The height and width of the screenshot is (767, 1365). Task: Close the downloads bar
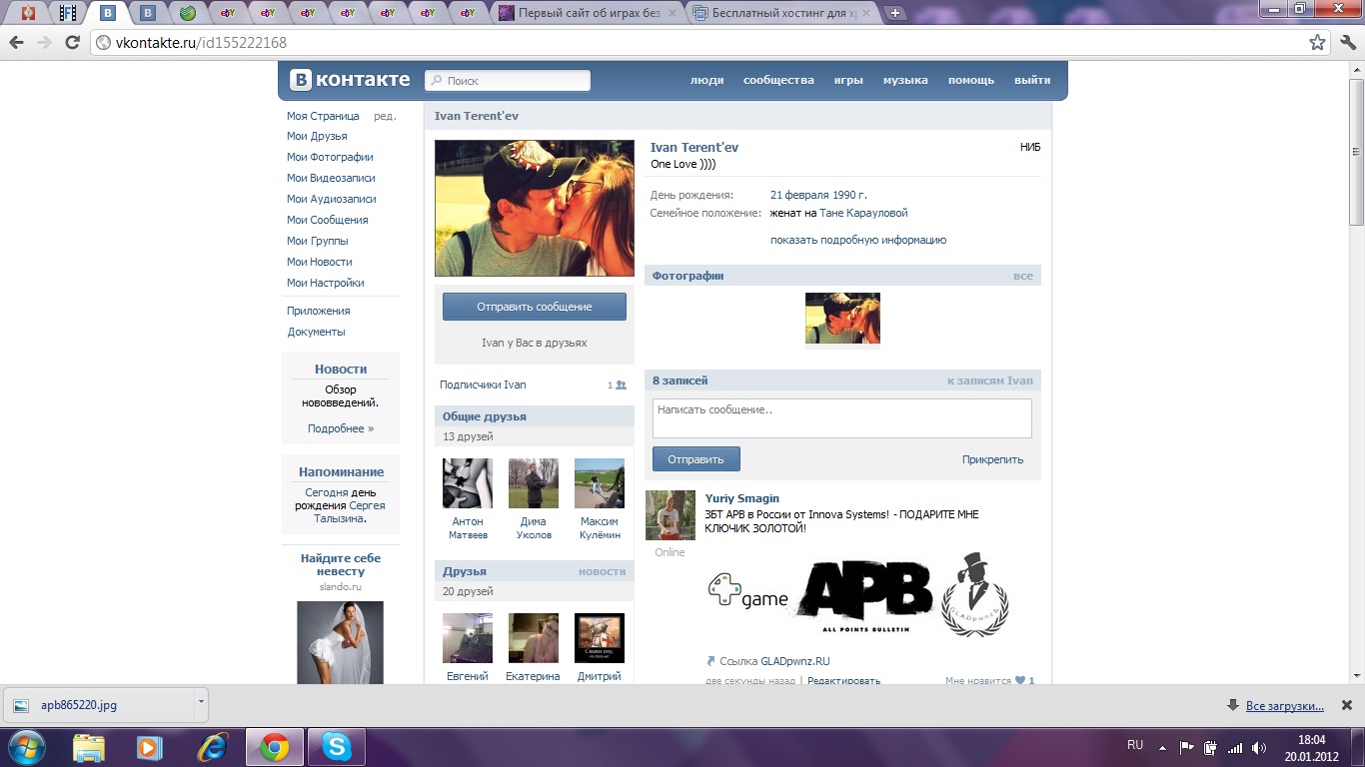pyautogui.click(x=1345, y=705)
